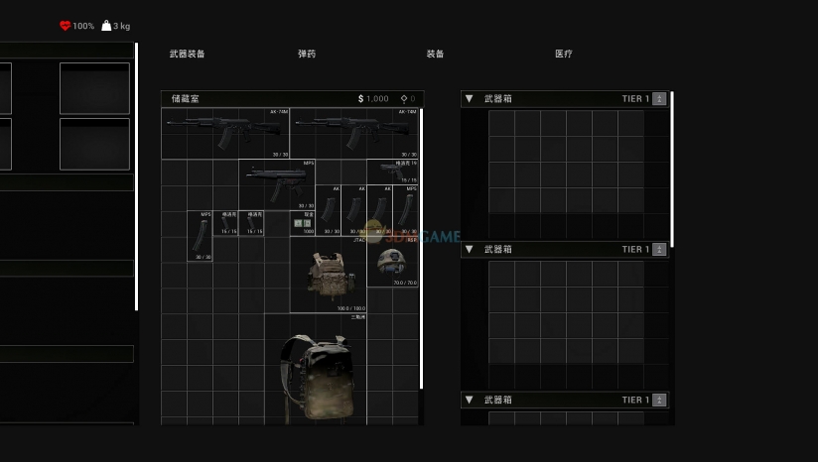Select the pistol magazine next to the tall MP5 magazine
The width and height of the screenshot is (818, 462).
(225, 223)
